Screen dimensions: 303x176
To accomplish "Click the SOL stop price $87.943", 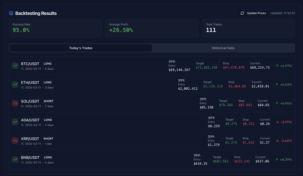I will click(x=245, y=105).
